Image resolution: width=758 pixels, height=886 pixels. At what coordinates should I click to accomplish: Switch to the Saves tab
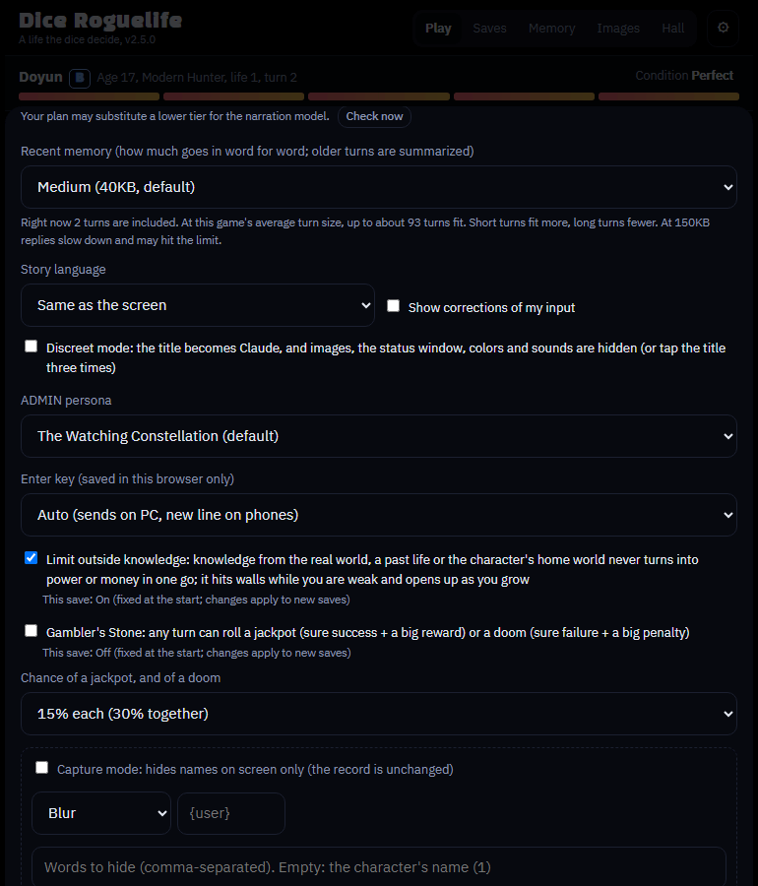point(489,29)
